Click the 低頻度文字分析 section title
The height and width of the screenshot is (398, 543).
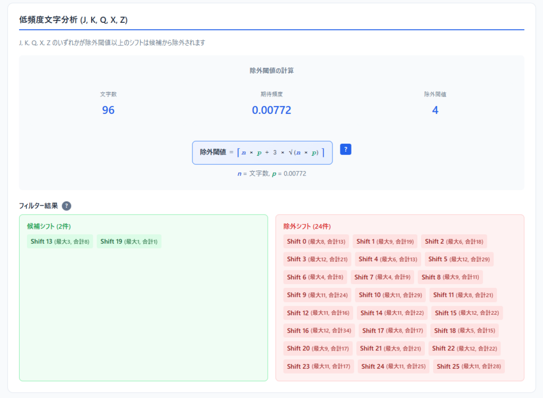tap(73, 20)
